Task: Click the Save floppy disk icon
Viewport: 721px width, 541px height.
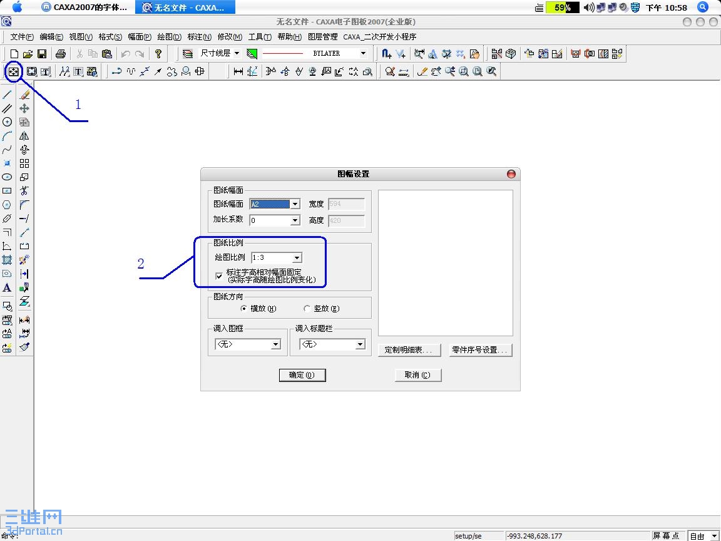Action: (x=42, y=54)
